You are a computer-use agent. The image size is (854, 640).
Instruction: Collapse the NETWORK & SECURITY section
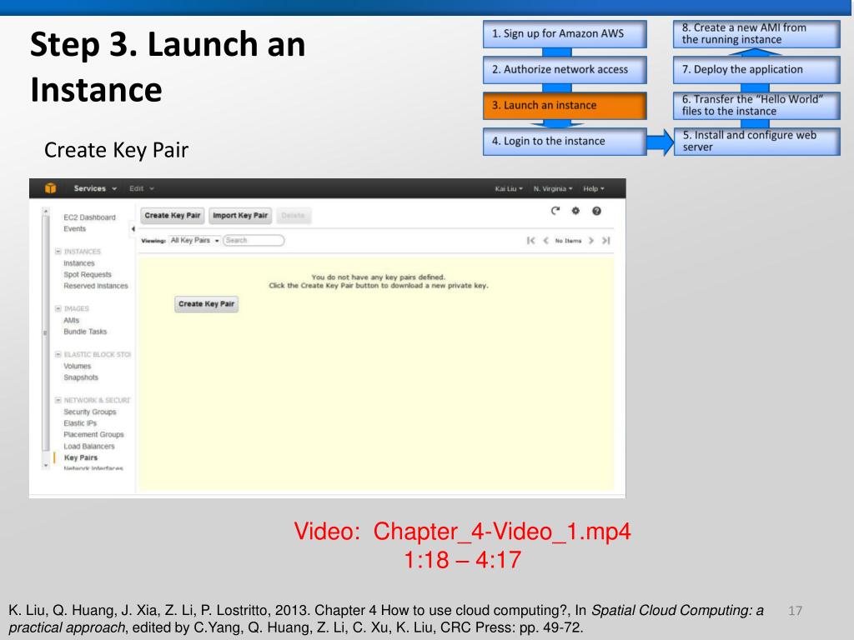tap(58, 400)
